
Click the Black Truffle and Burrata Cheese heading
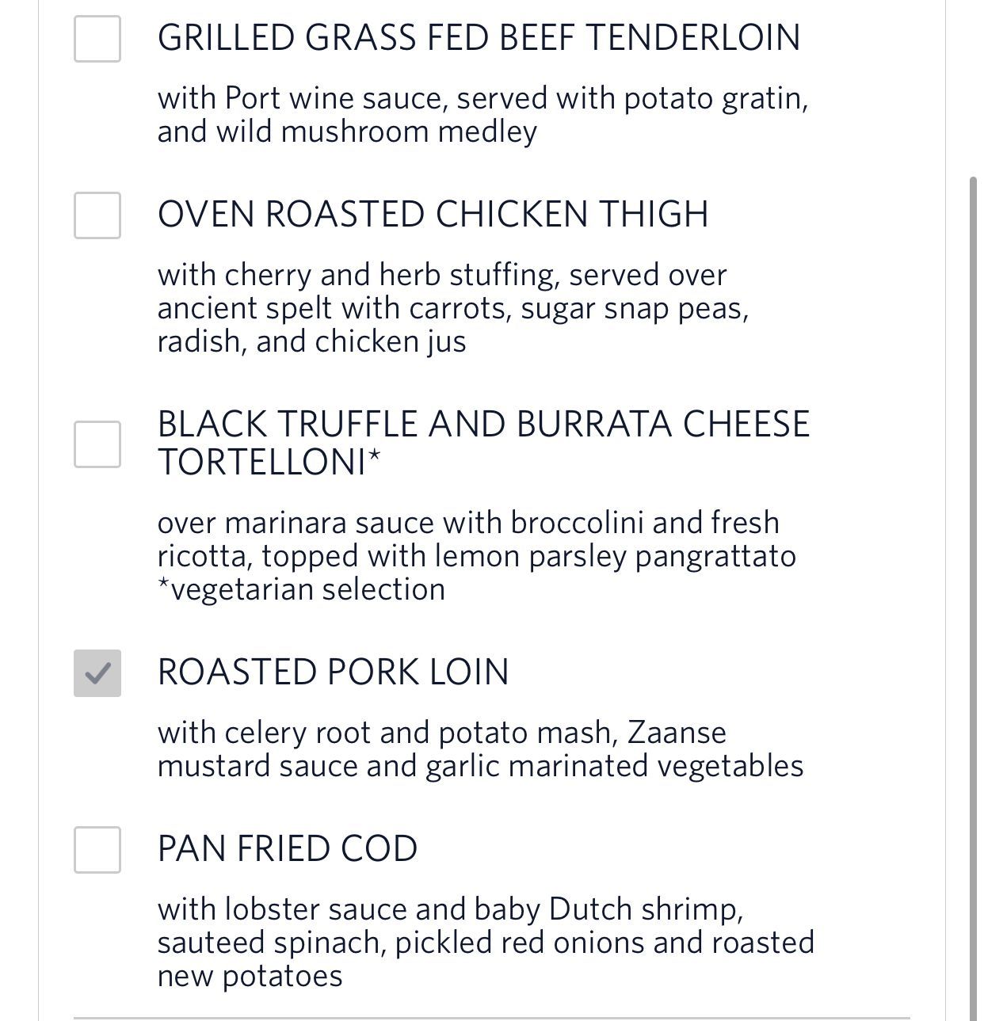483,425
